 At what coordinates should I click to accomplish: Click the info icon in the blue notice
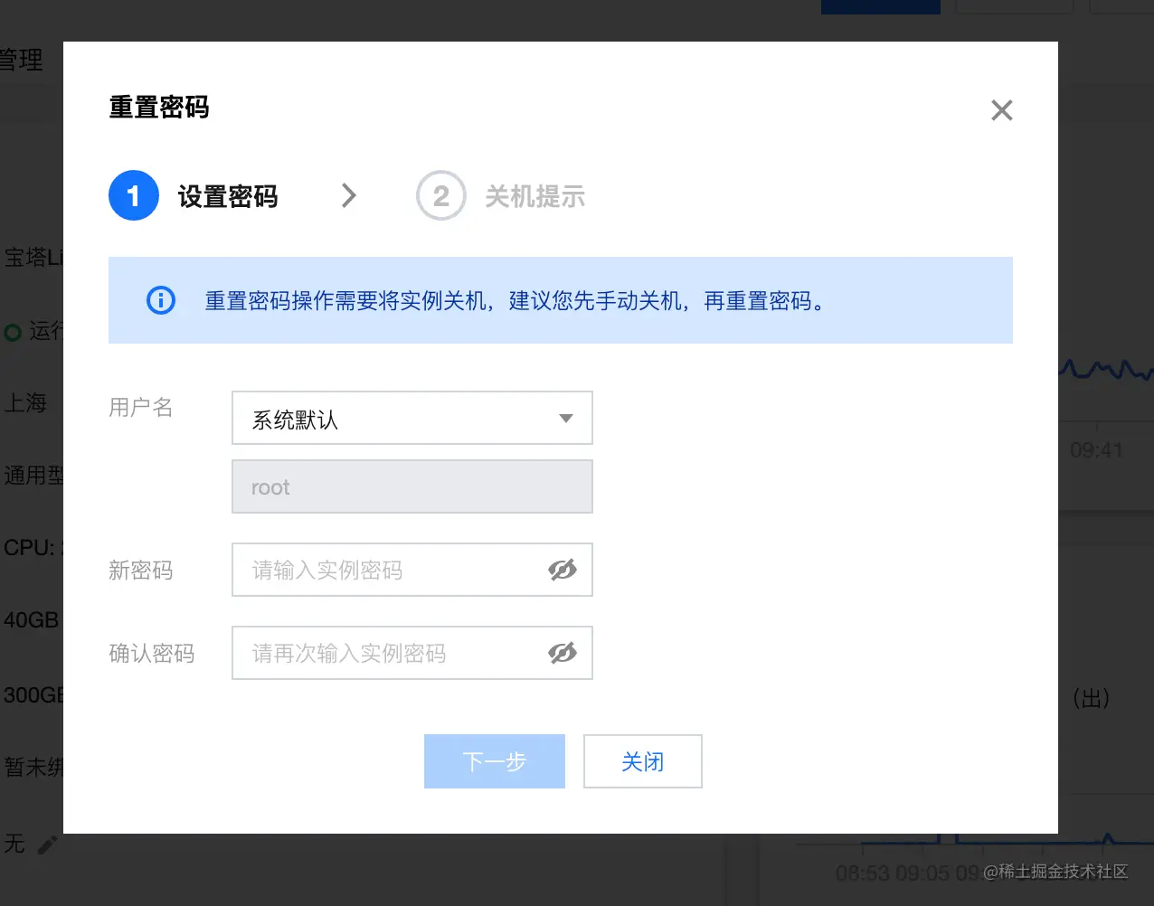[161, 300]
